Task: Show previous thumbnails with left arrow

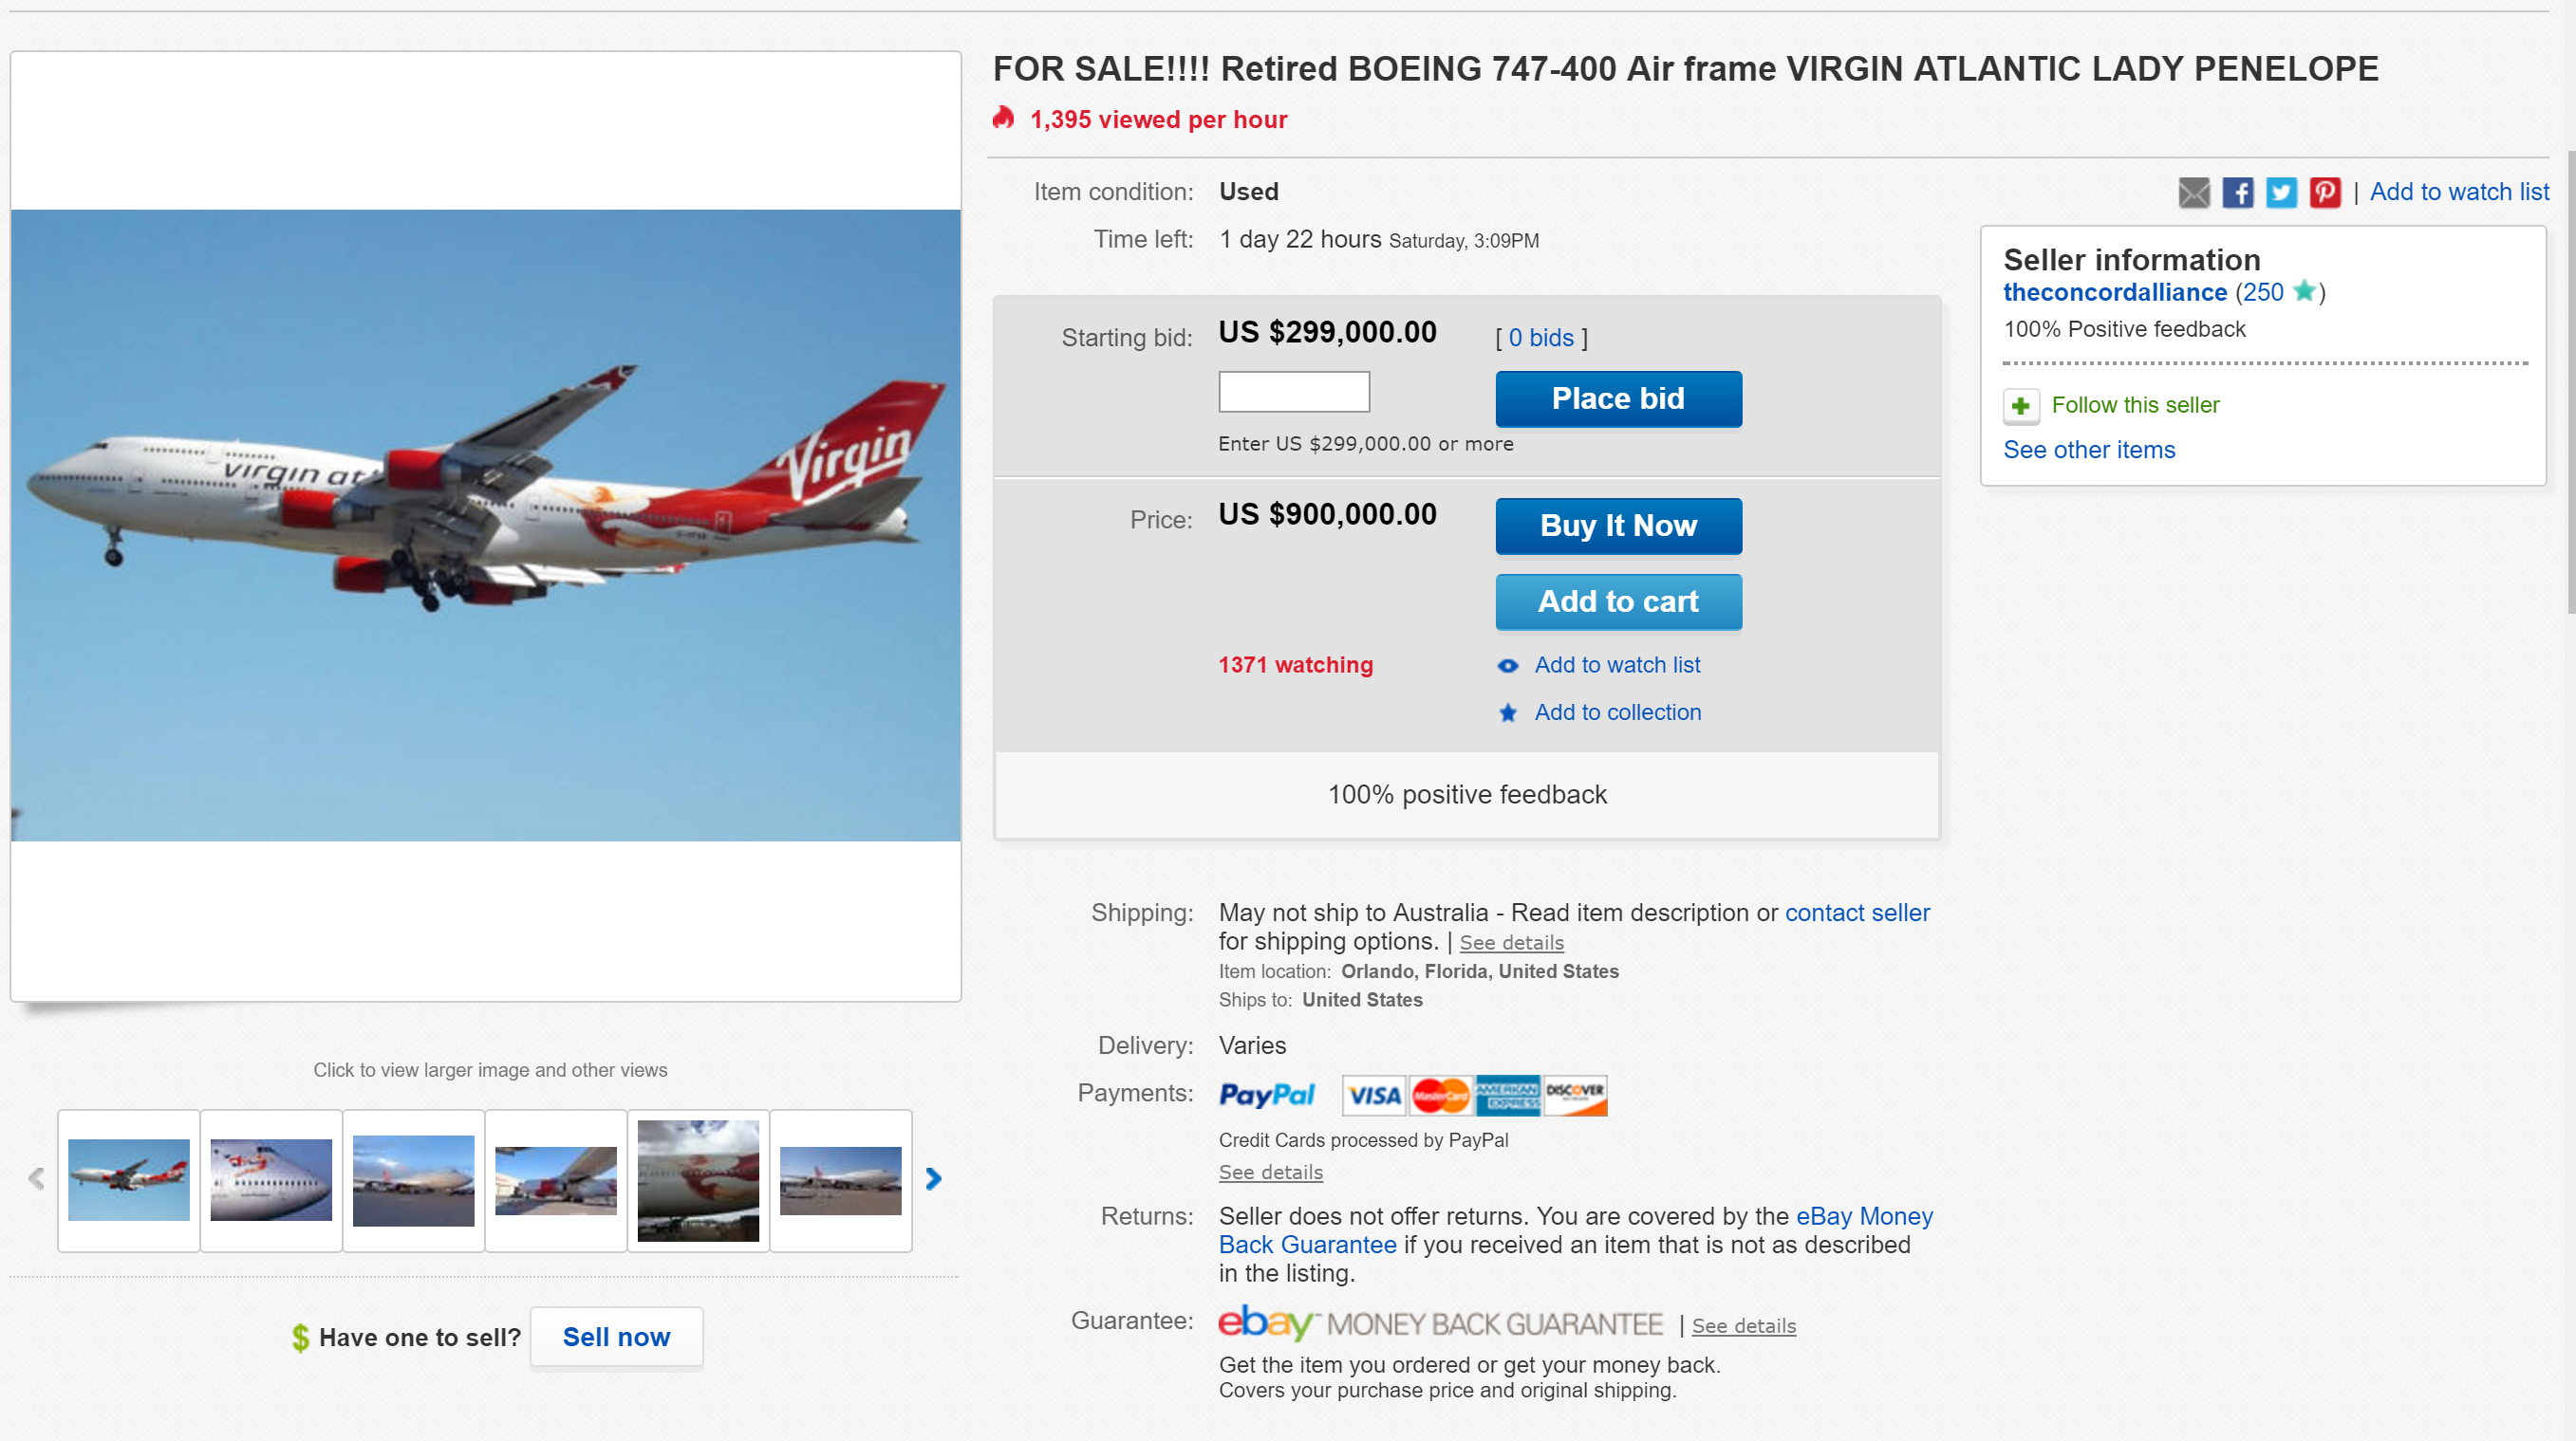Action: point(37,1179)
